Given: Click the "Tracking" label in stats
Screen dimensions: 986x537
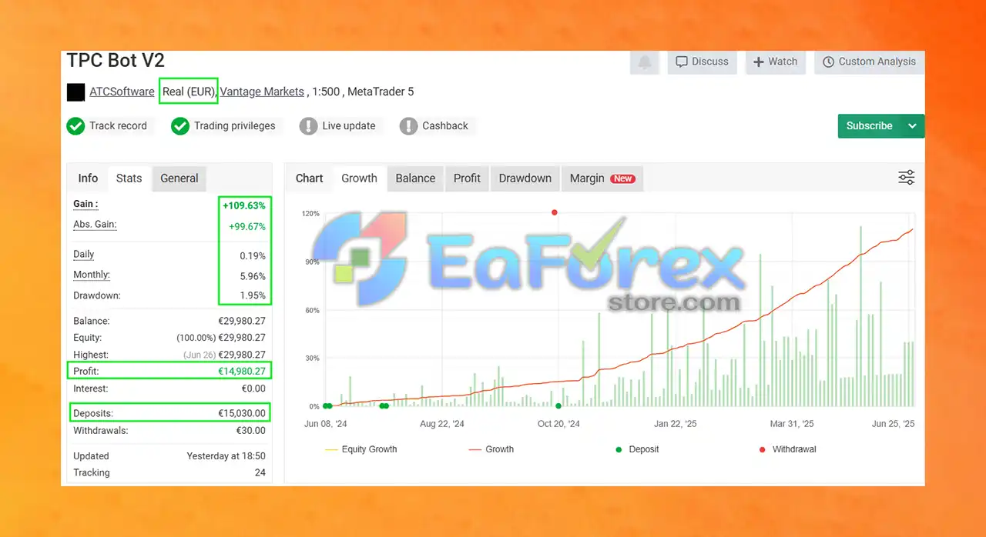Looking at the screenshot, I should point(92,472).
